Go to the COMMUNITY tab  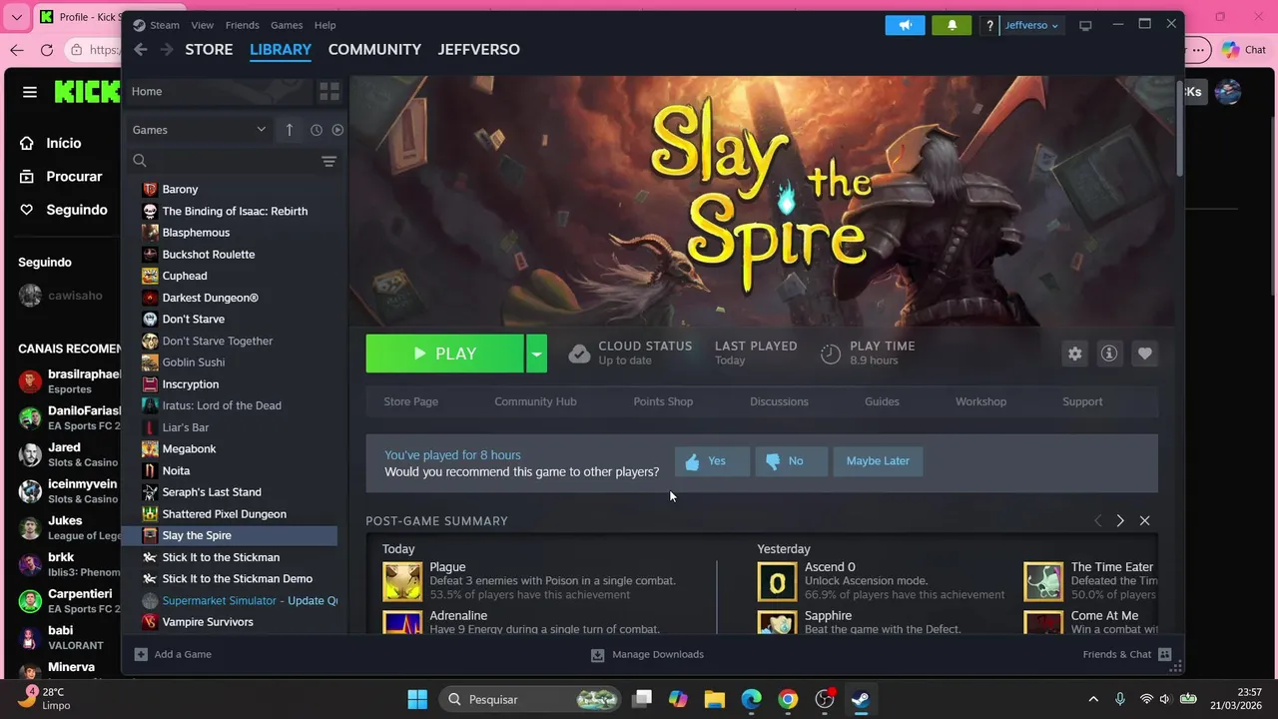374,49
